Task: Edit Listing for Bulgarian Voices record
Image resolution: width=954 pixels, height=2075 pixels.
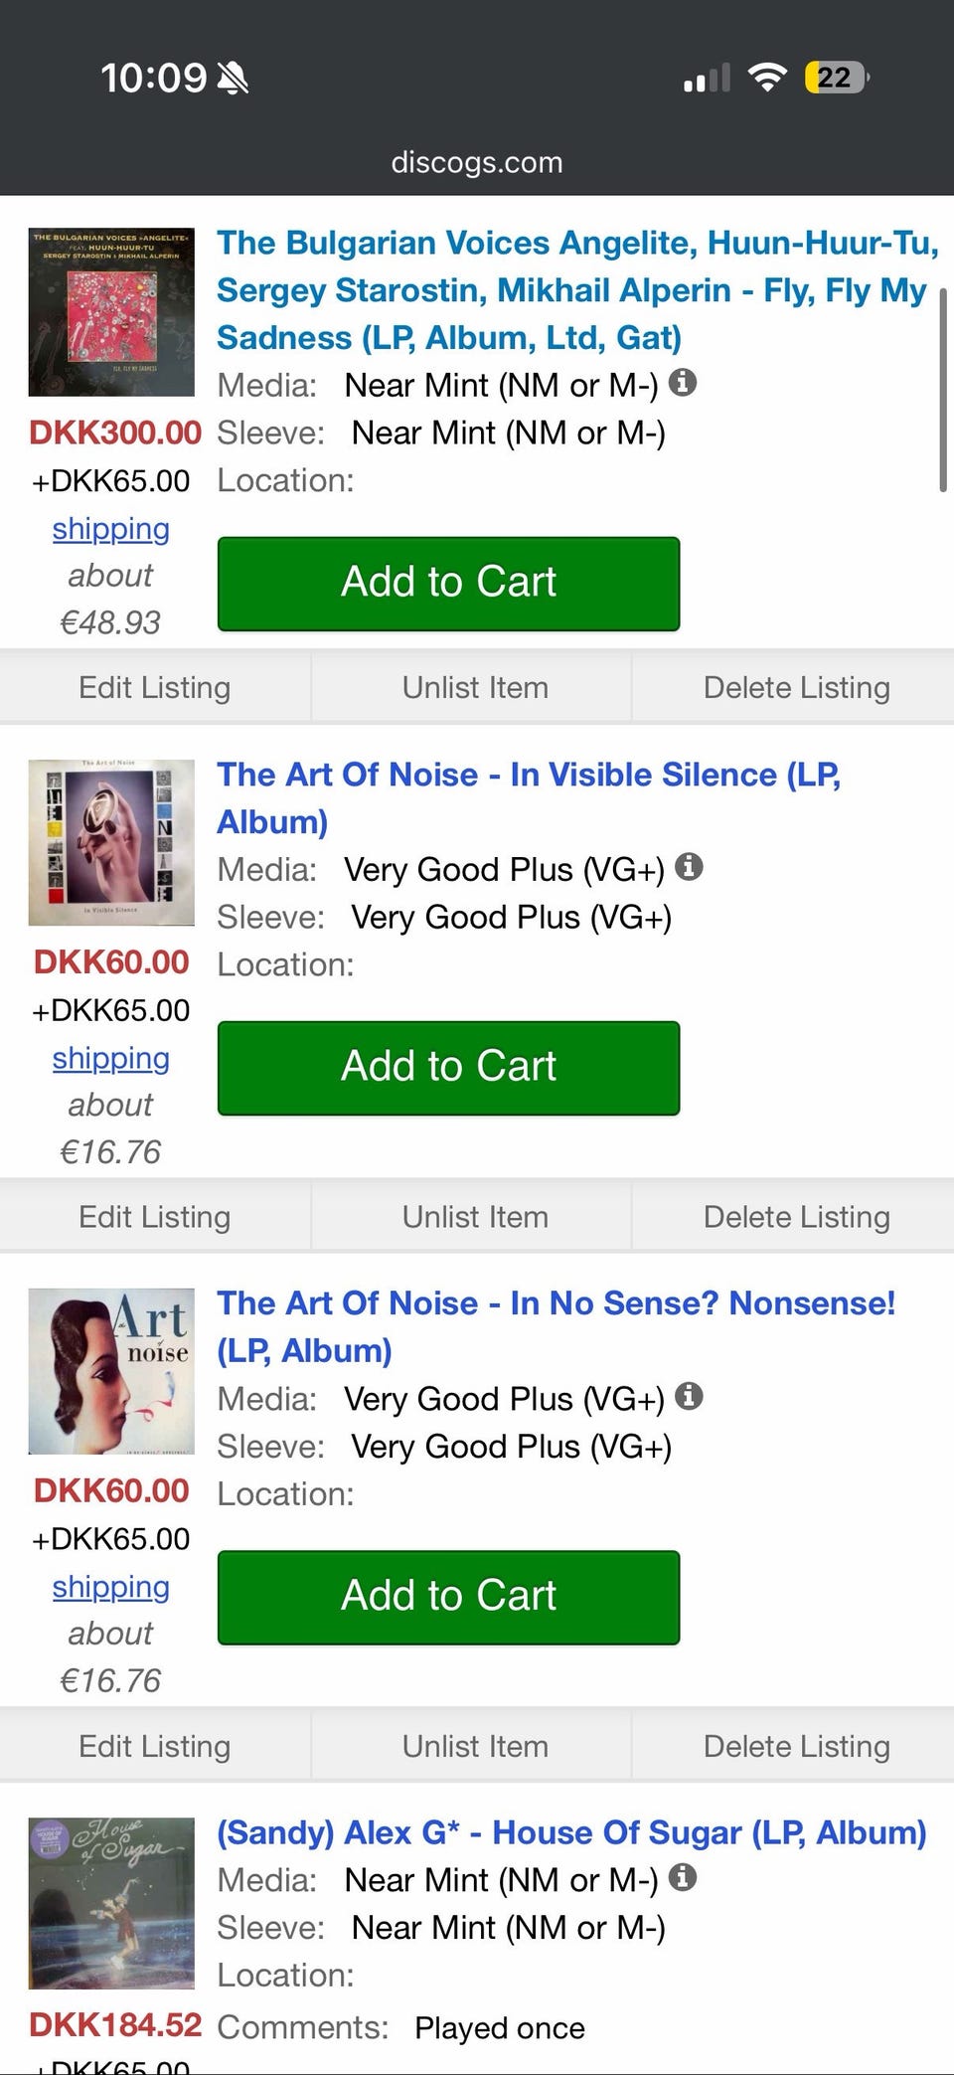Action: point(155,687)
